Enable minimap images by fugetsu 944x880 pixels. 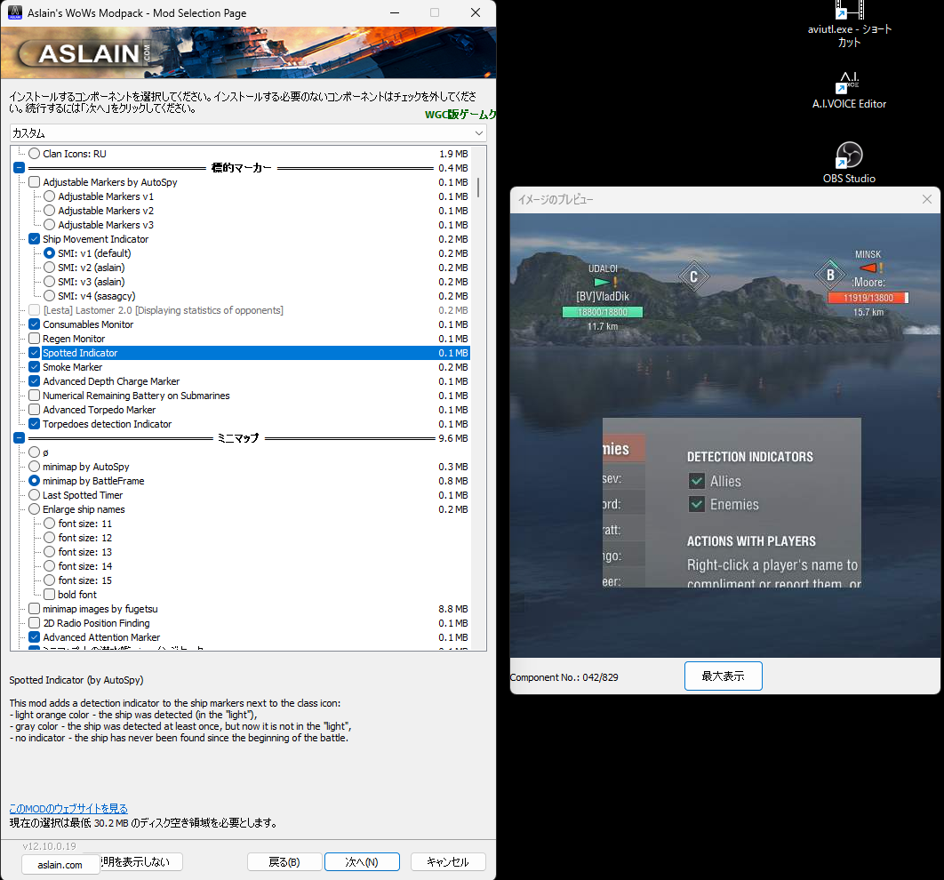[34, 609]
